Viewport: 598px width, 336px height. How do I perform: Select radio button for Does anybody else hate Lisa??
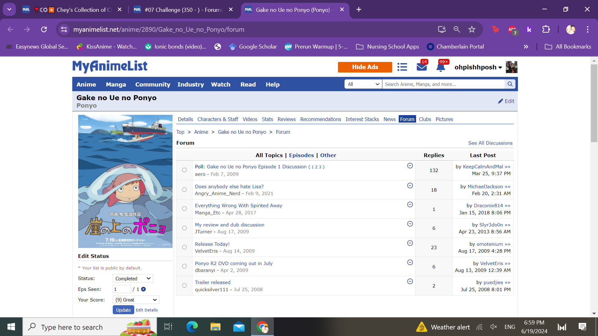coord(184,189)
